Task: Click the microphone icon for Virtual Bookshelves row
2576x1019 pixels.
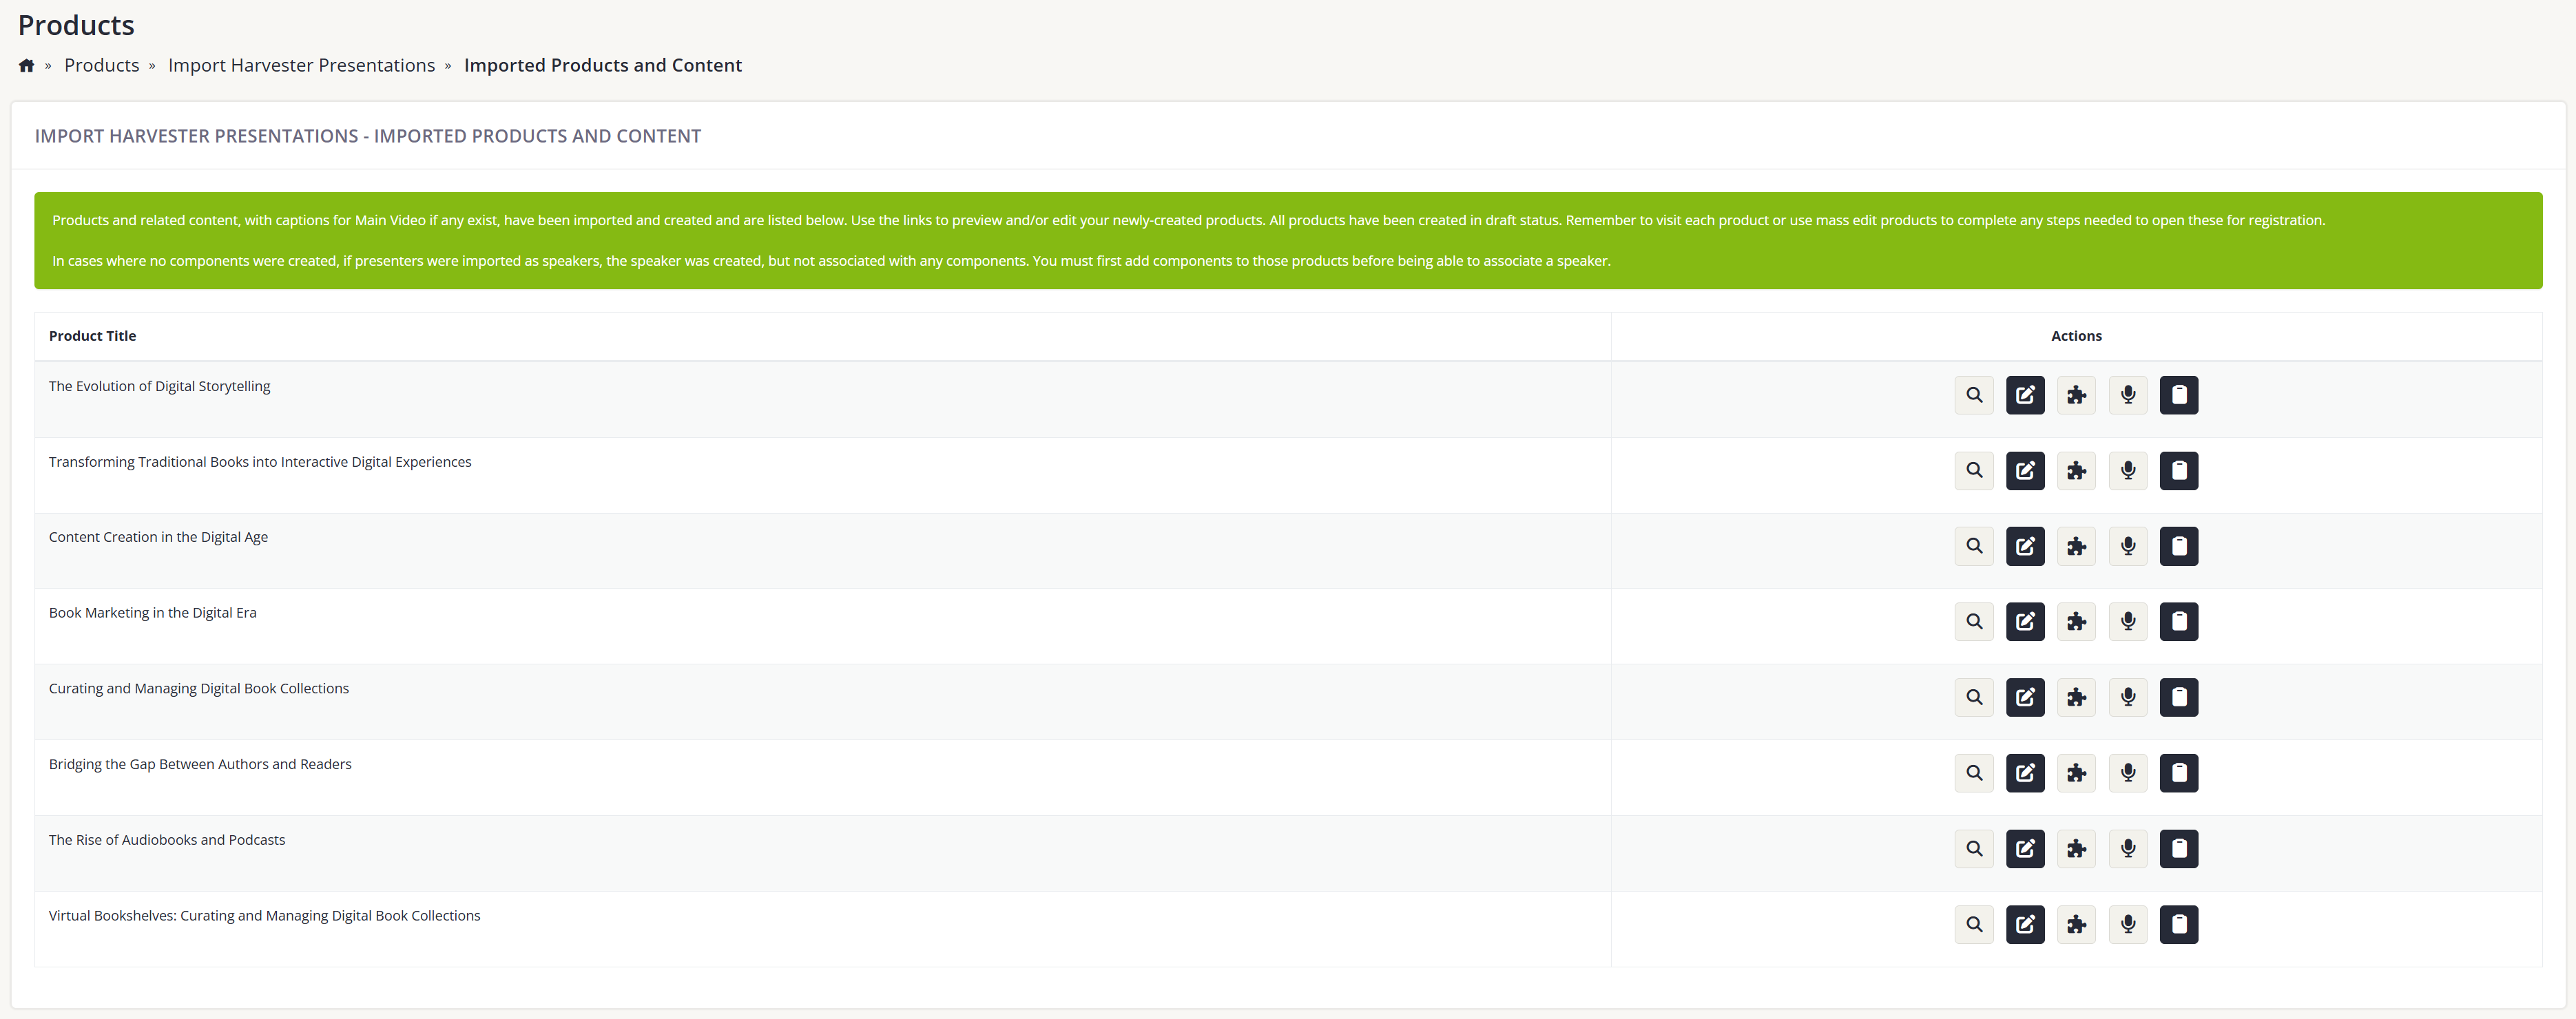Action: (2127, 925)
